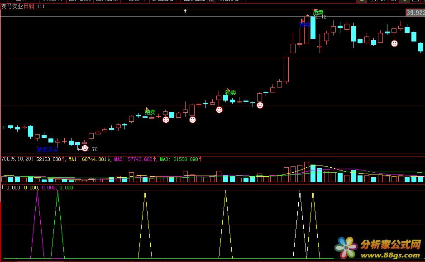Open the 分析家公式网 website logo
This screenshot has height=262, width=425.
pos(390,245)
